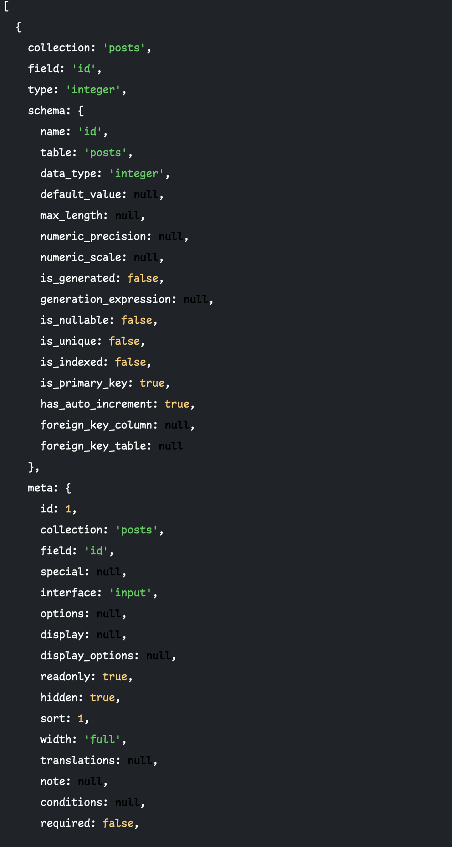Click the width 'full' value
The width and height of the screenshot is (452, 847).
[102, 739]
